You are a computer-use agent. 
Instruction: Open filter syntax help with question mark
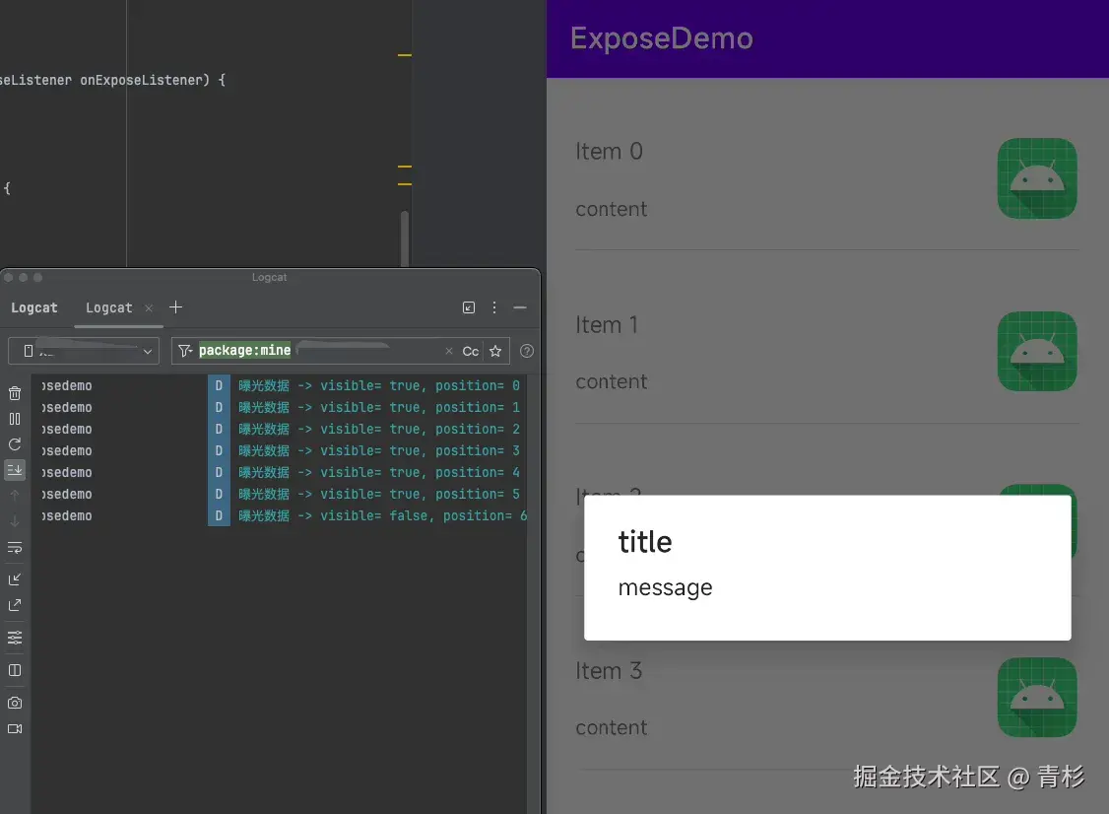[x=525, y=350]
